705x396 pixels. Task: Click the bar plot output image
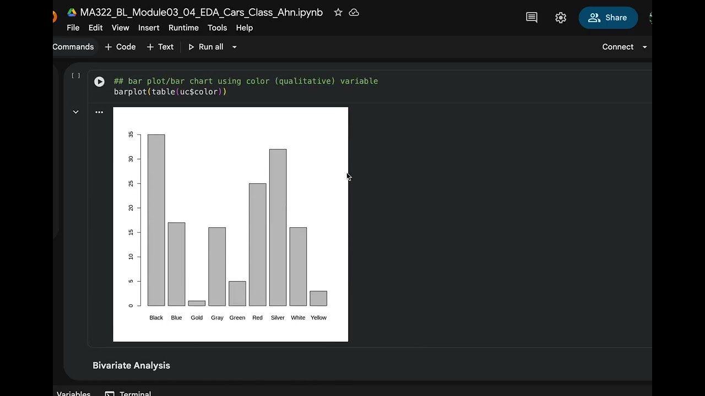tap(231, 224)
